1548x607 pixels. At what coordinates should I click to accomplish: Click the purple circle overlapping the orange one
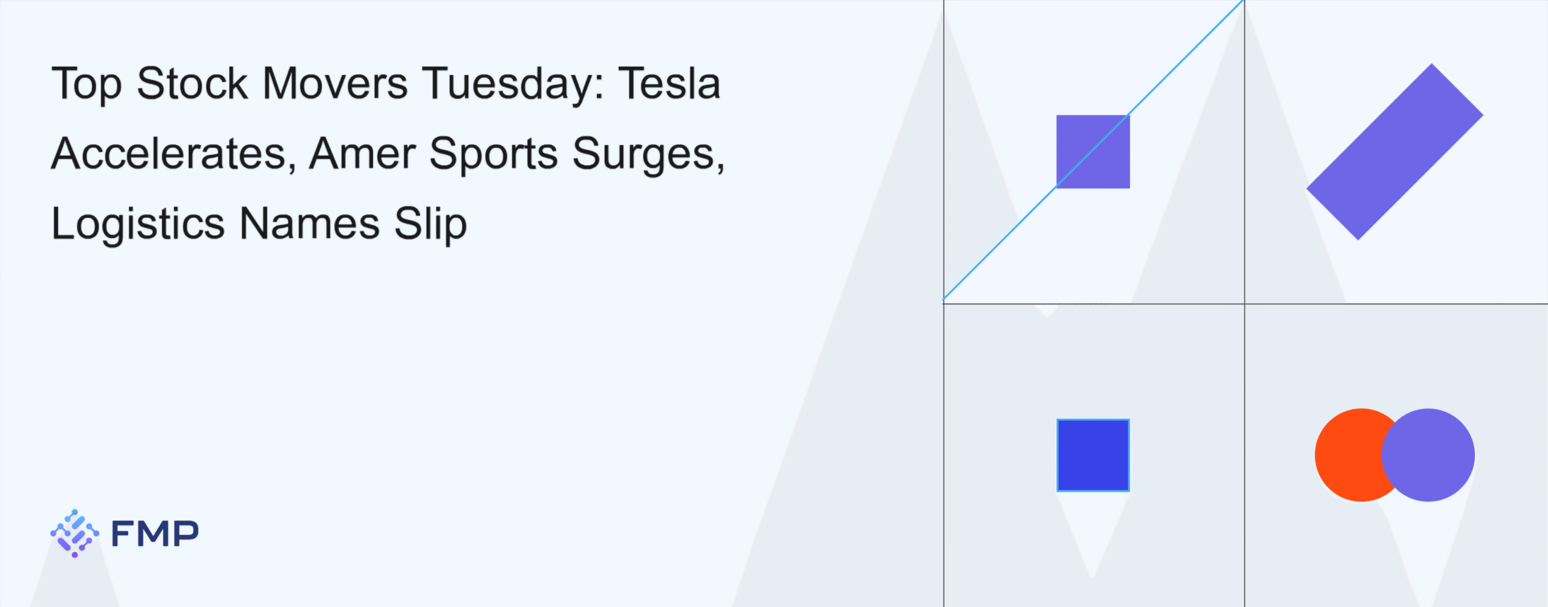[x=1428, y=455]
